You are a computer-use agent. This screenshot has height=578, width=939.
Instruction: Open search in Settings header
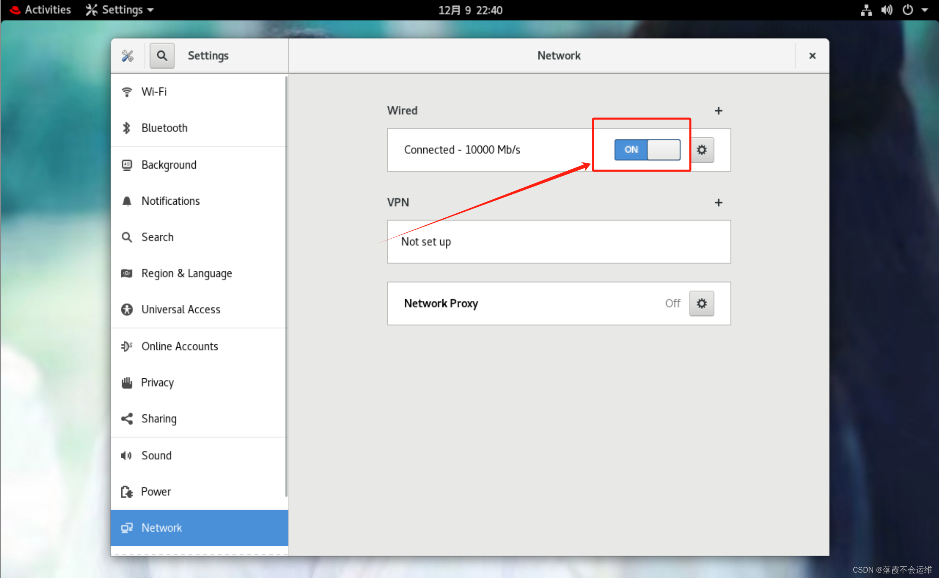[162, 55]
